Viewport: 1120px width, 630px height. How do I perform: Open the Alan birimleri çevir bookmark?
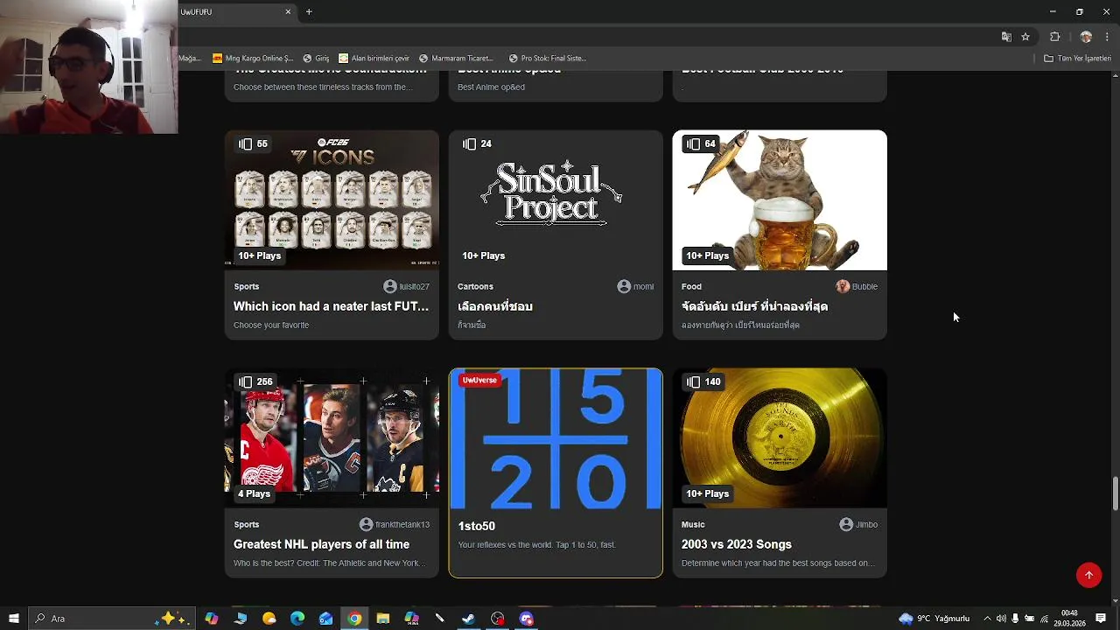coord(374,59)
